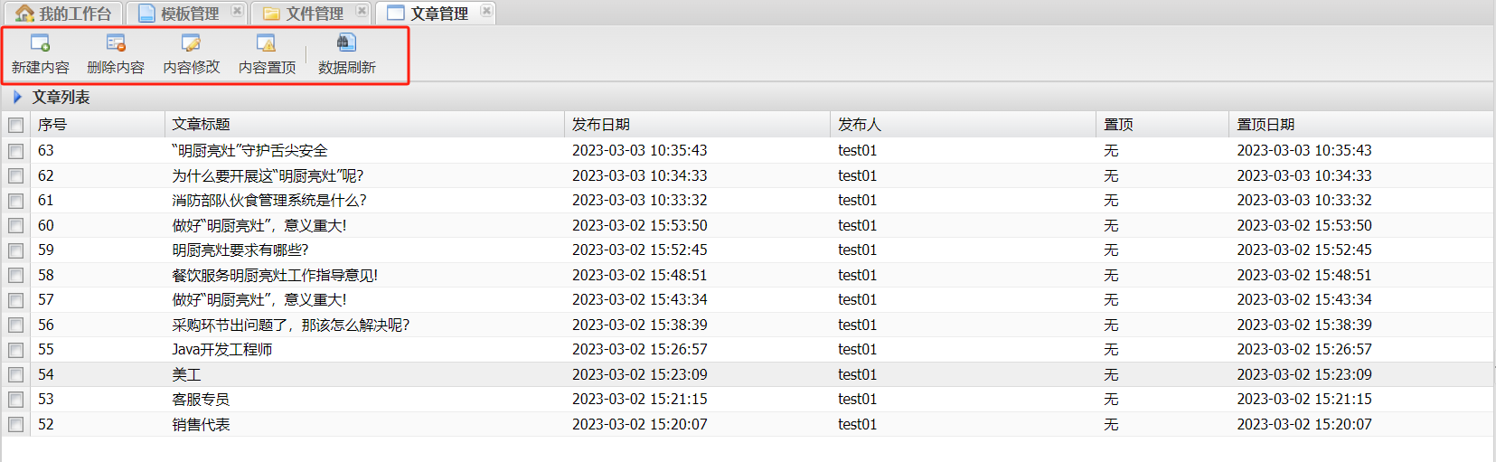Image resolution: width=1496 pixels, height=462 pixels.
Task: Close the 文章管理 tab
Action: click(x=486, y=12)
